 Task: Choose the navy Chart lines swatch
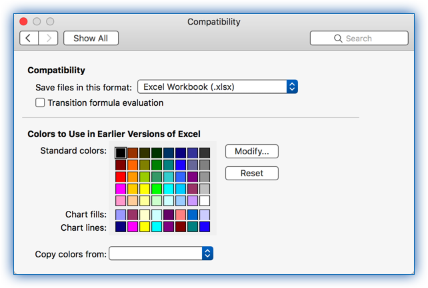(x=121, y=227)
